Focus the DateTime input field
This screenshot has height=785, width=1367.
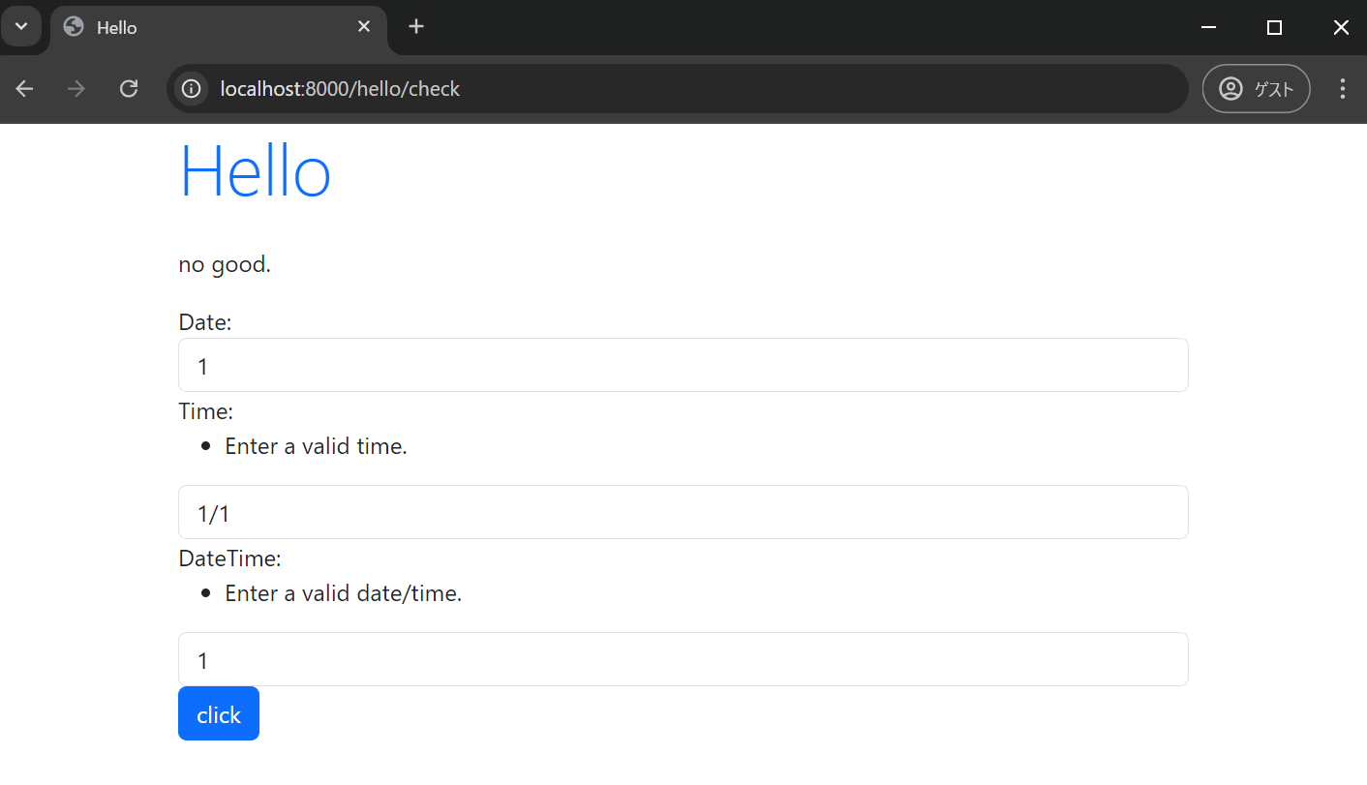tap(683, 659)
